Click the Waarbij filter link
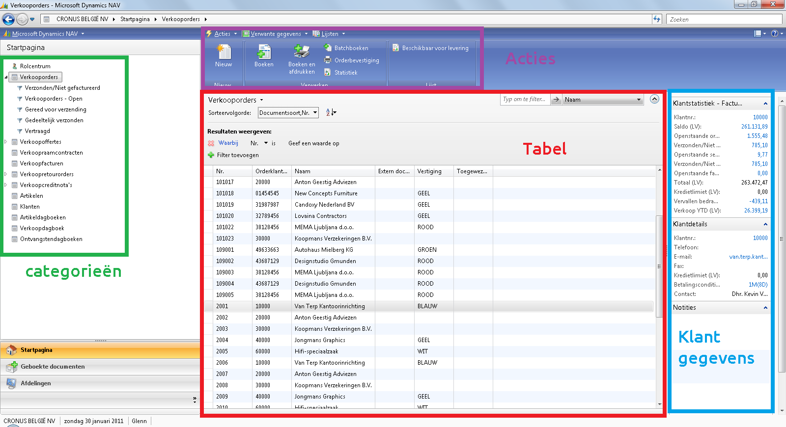 228,143
